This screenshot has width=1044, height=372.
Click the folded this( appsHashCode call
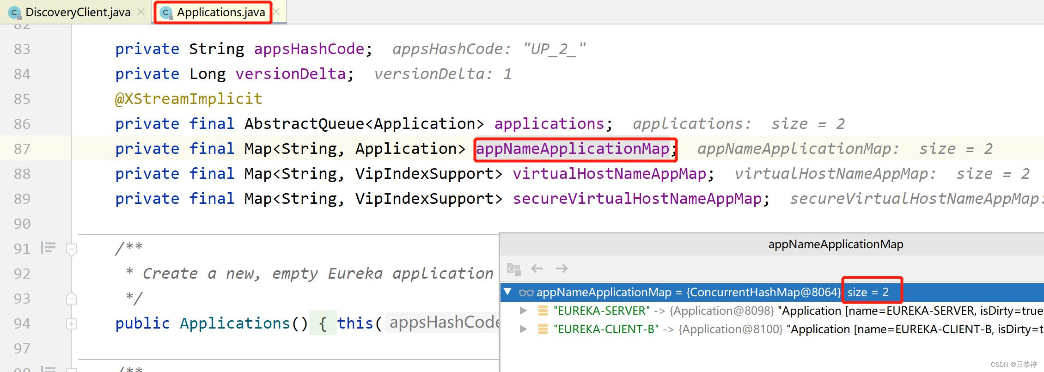click(x=418, y=323)
